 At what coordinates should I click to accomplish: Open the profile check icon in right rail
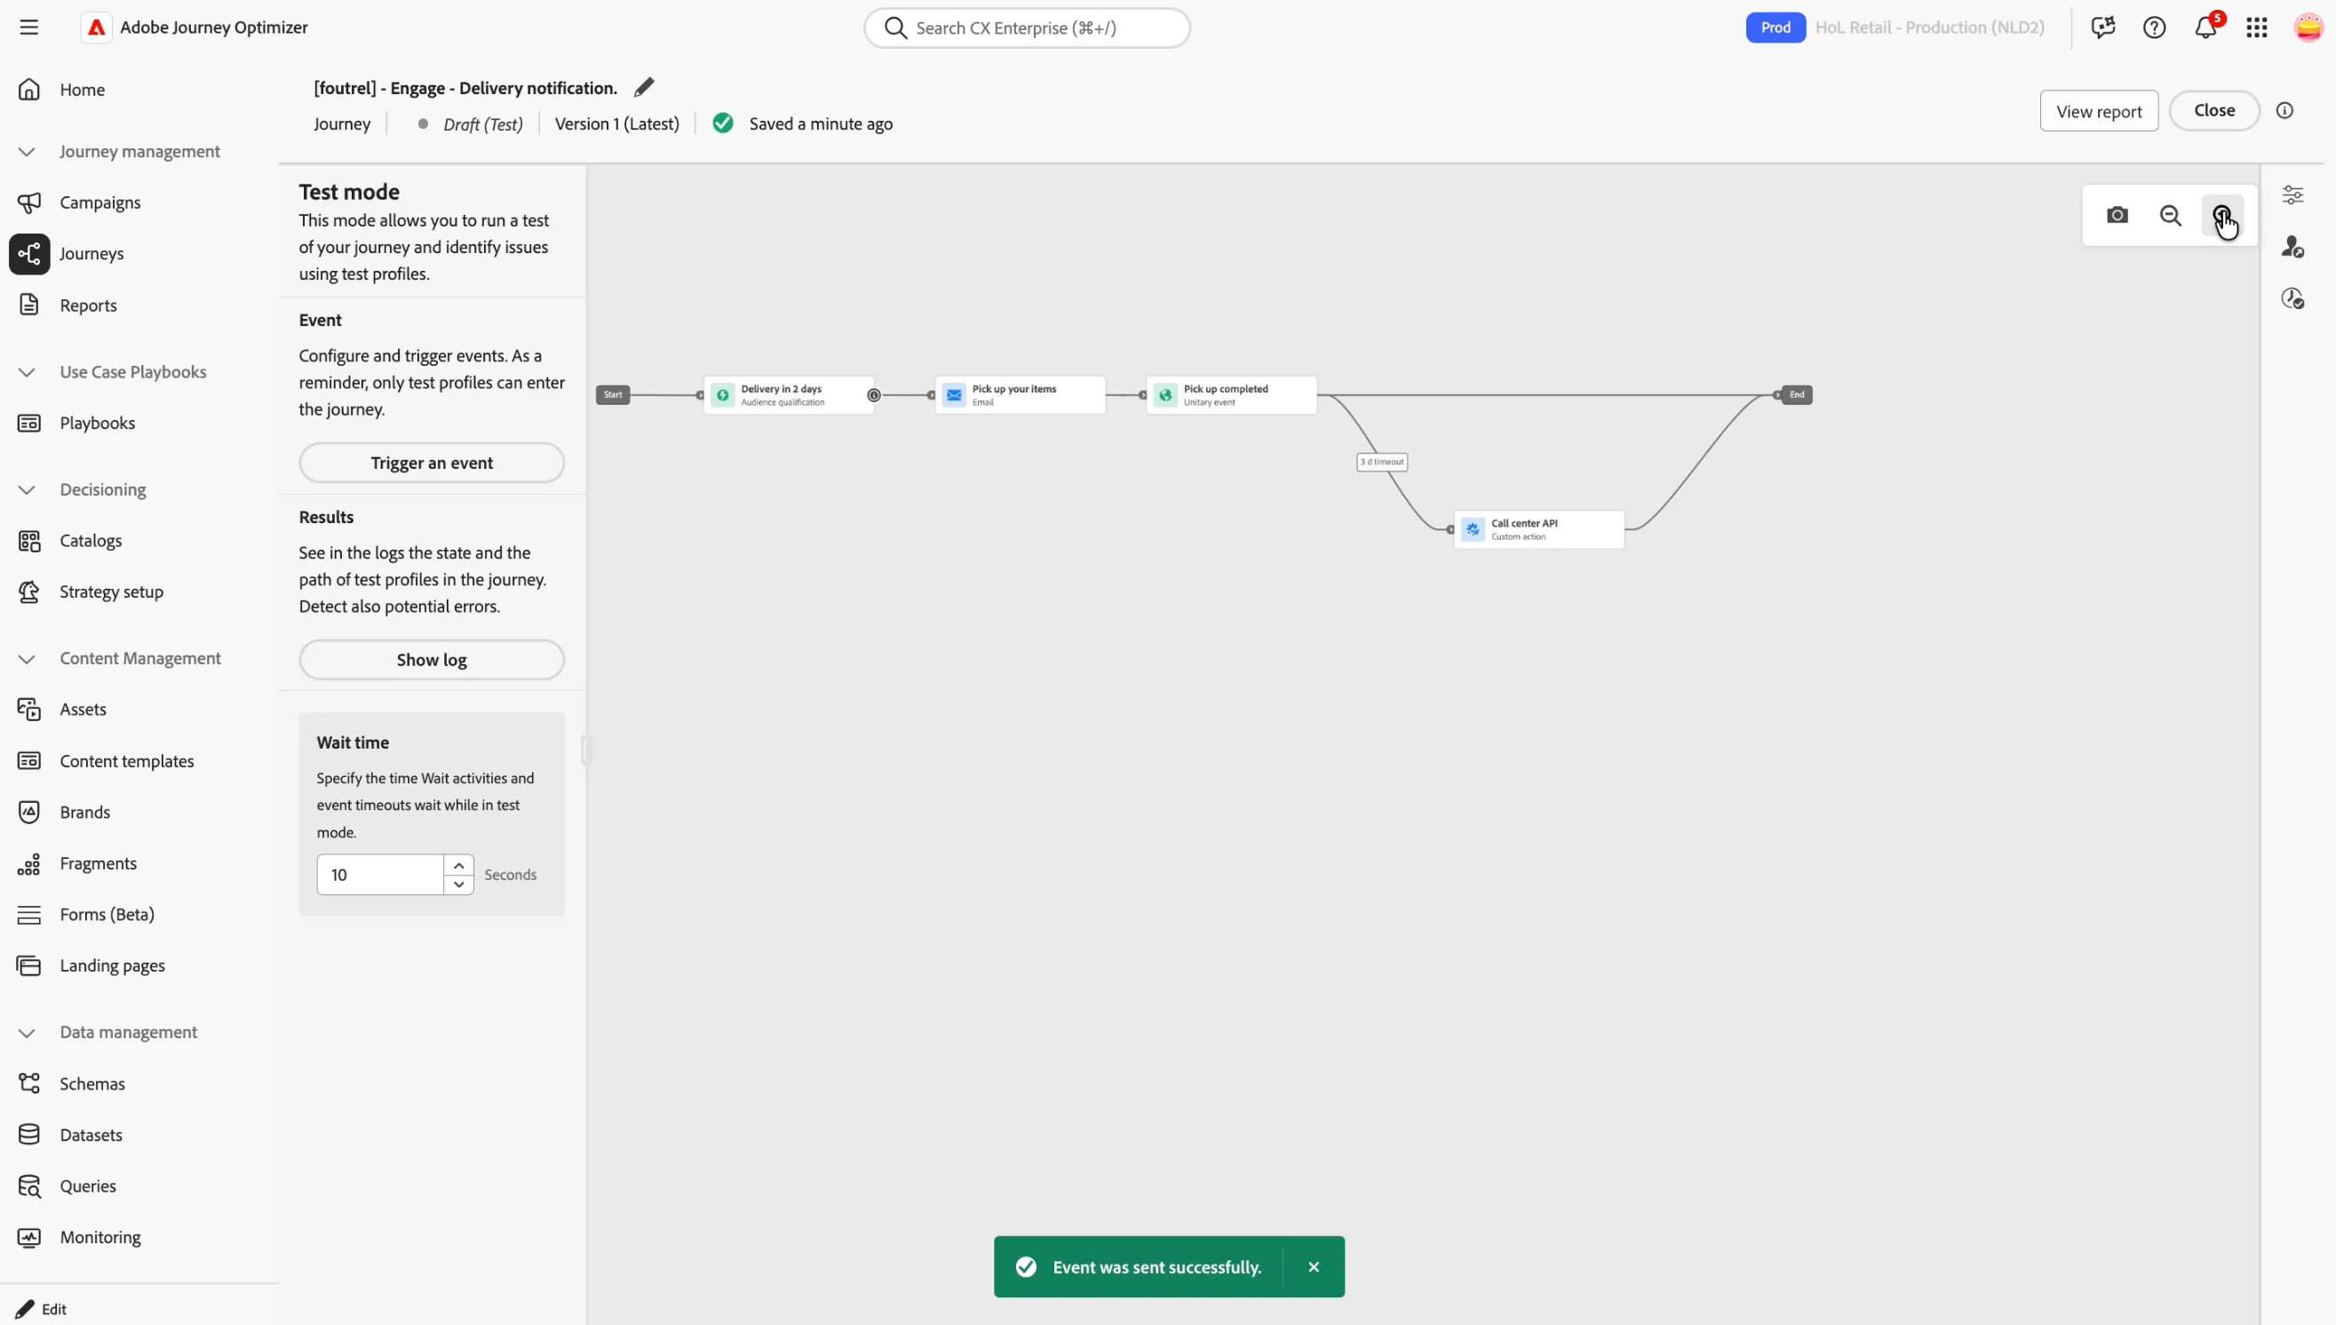point(2292,247)
